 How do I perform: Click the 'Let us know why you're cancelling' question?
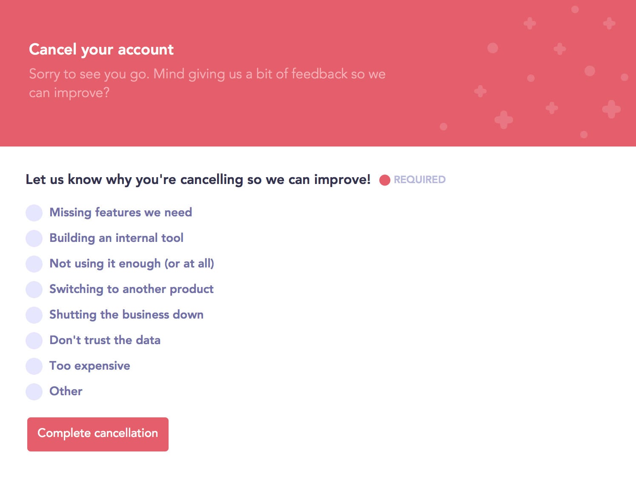[198, 179]
